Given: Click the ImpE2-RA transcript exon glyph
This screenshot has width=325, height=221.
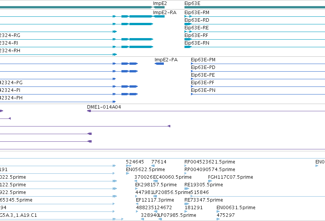Looking at the screenshot, I should [159, 16].
